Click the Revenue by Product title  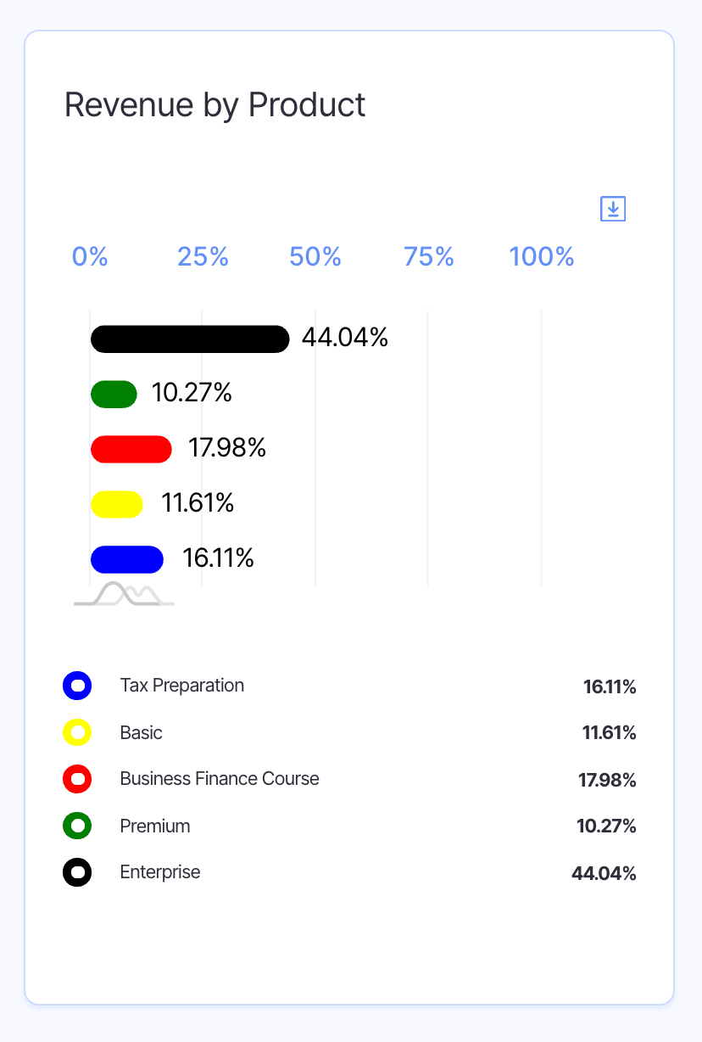214,104
